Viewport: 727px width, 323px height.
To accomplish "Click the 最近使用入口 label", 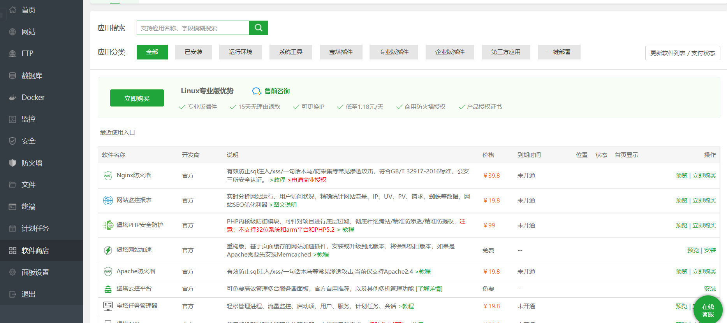I will tap(117, 133).
